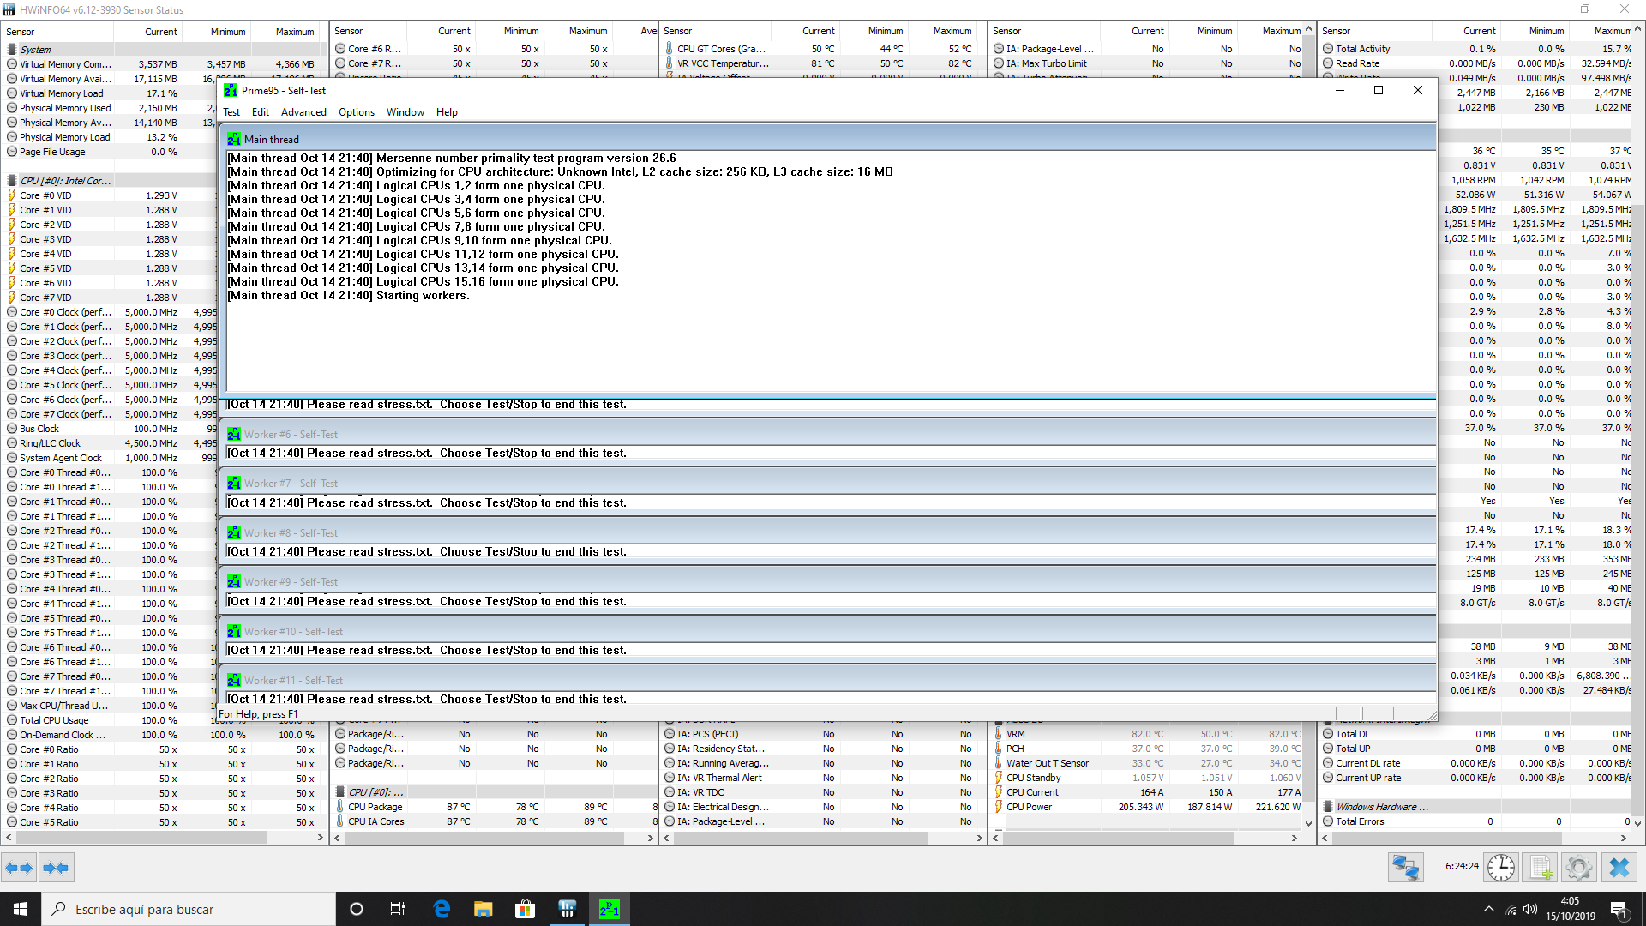Start logging with the log file icon
1646x926 pixels.
coord(1541,868)
